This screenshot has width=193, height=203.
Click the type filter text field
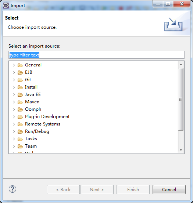tap(96, 55)
